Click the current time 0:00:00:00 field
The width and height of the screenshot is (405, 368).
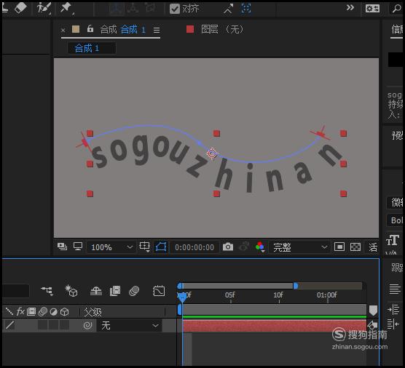coord(194,247)
